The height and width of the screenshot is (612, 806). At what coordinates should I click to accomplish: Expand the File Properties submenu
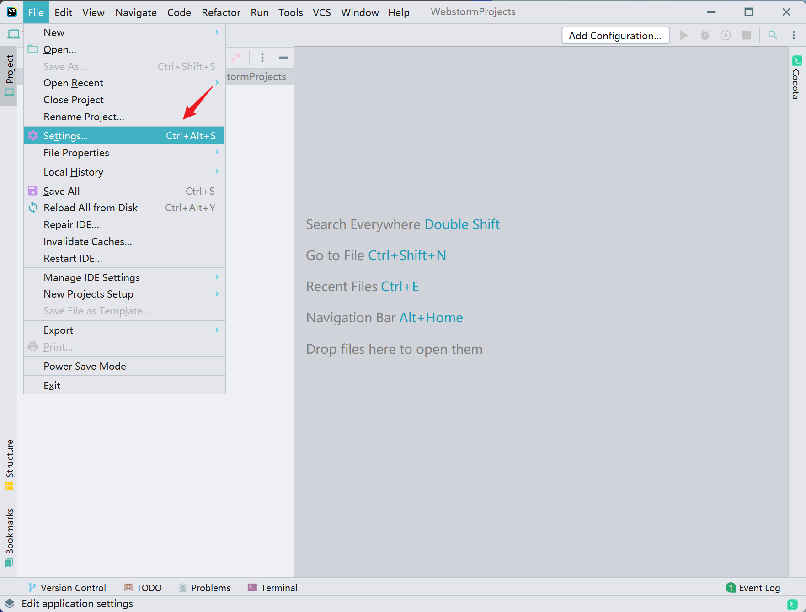click(x=124, y=153)
